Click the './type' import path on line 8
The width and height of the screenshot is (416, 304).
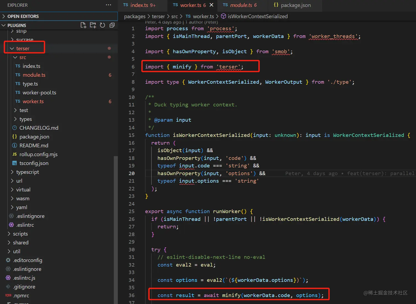tap(340, 82)
